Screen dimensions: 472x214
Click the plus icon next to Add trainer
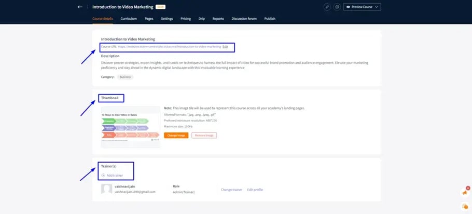[103, 176]
